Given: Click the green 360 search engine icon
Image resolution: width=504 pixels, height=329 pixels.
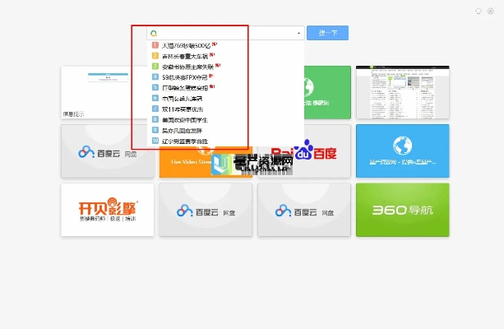Looking at the screenshot, I should [x=154, y=34].
